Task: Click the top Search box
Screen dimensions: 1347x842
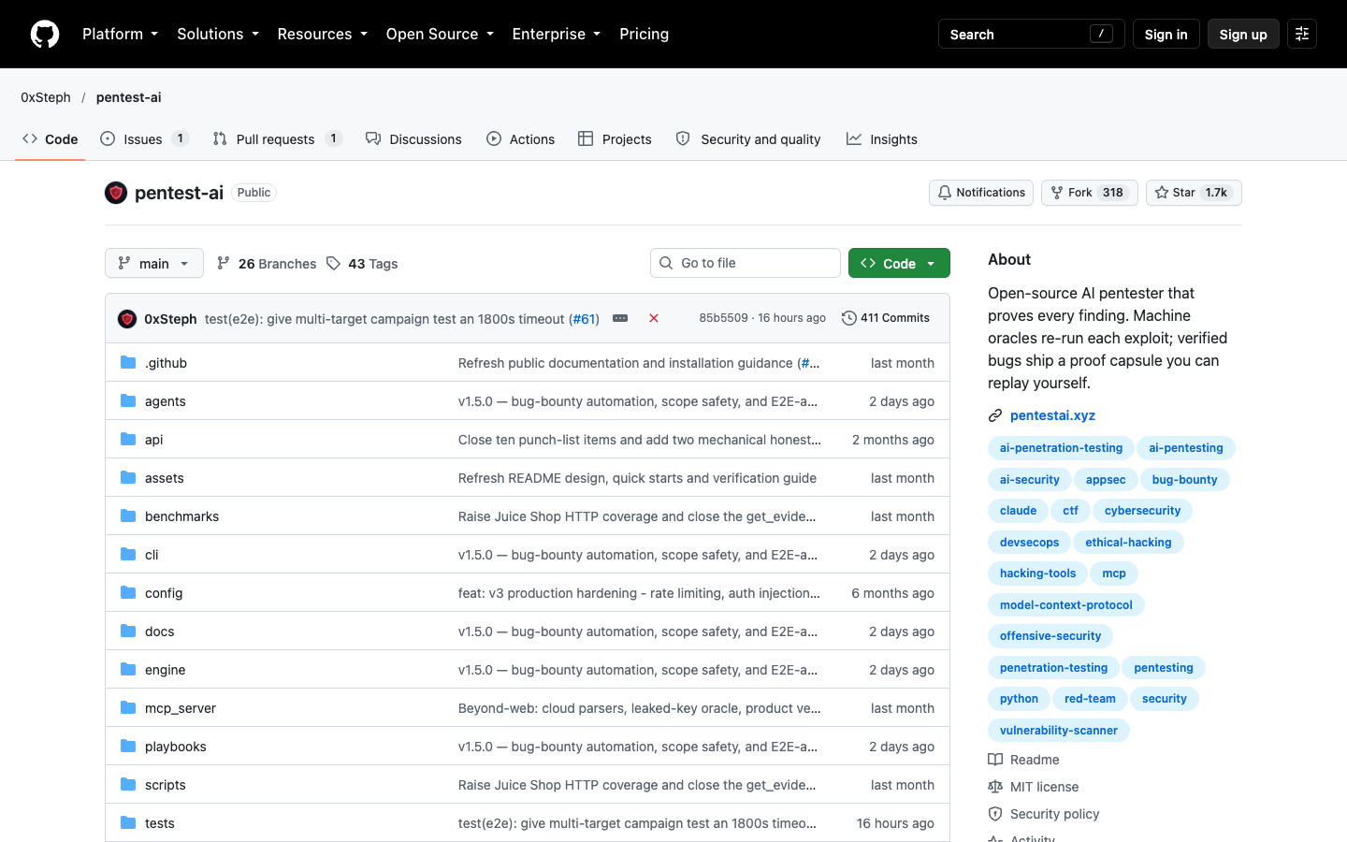Action: (1032, 34)
